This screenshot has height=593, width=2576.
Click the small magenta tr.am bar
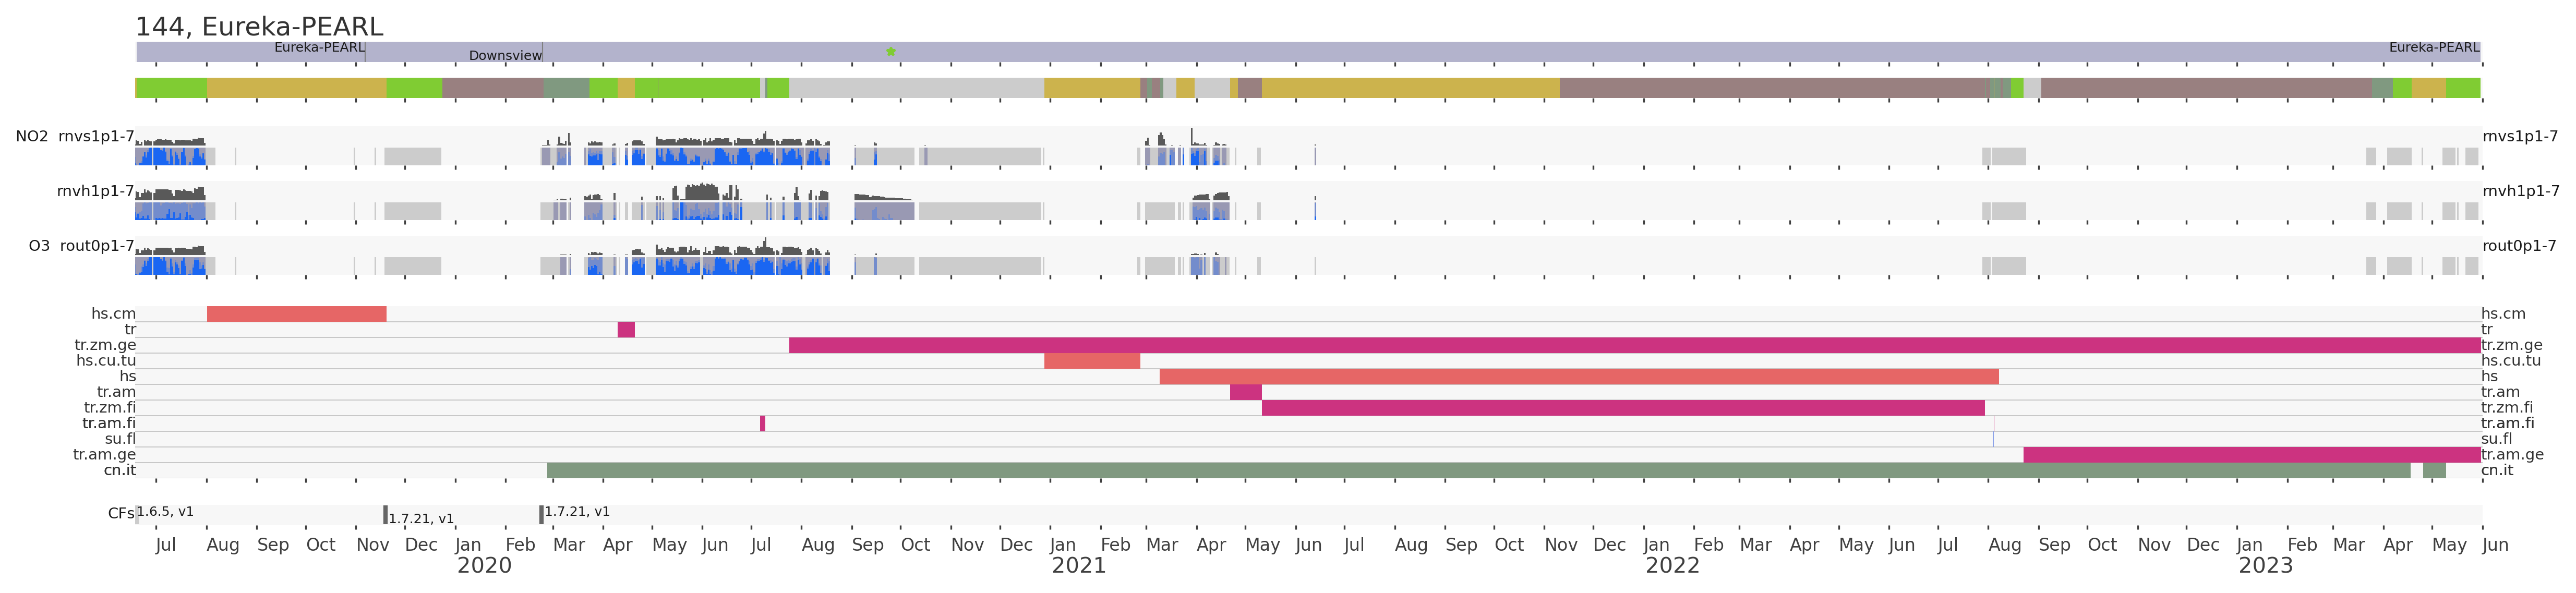coord(1245,392)
